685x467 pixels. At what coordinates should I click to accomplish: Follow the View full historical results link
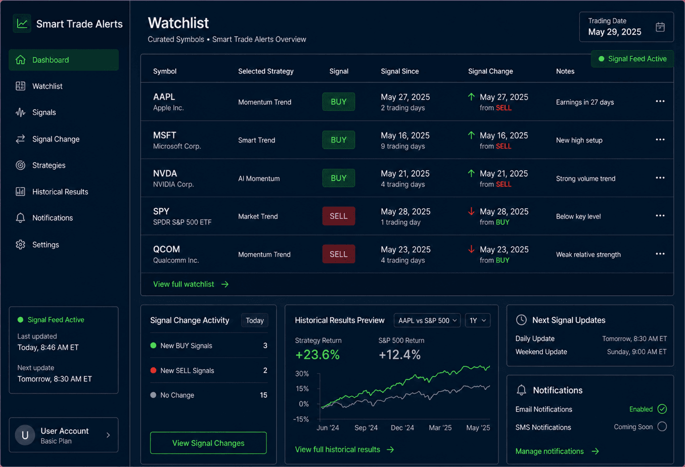click(x=344, y=449)
